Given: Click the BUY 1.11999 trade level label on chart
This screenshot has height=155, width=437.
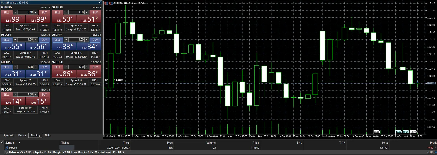Looking at the screenshot, I should (114, 80).
